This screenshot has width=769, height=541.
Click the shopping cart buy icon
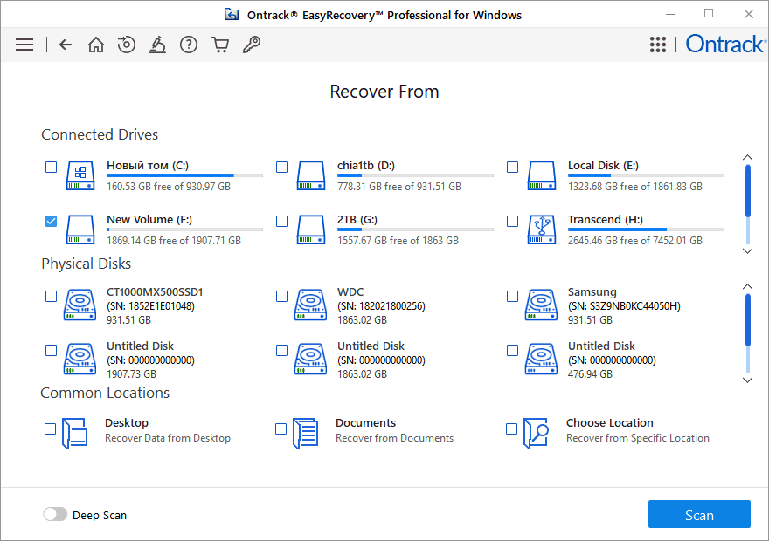(220, 45)
